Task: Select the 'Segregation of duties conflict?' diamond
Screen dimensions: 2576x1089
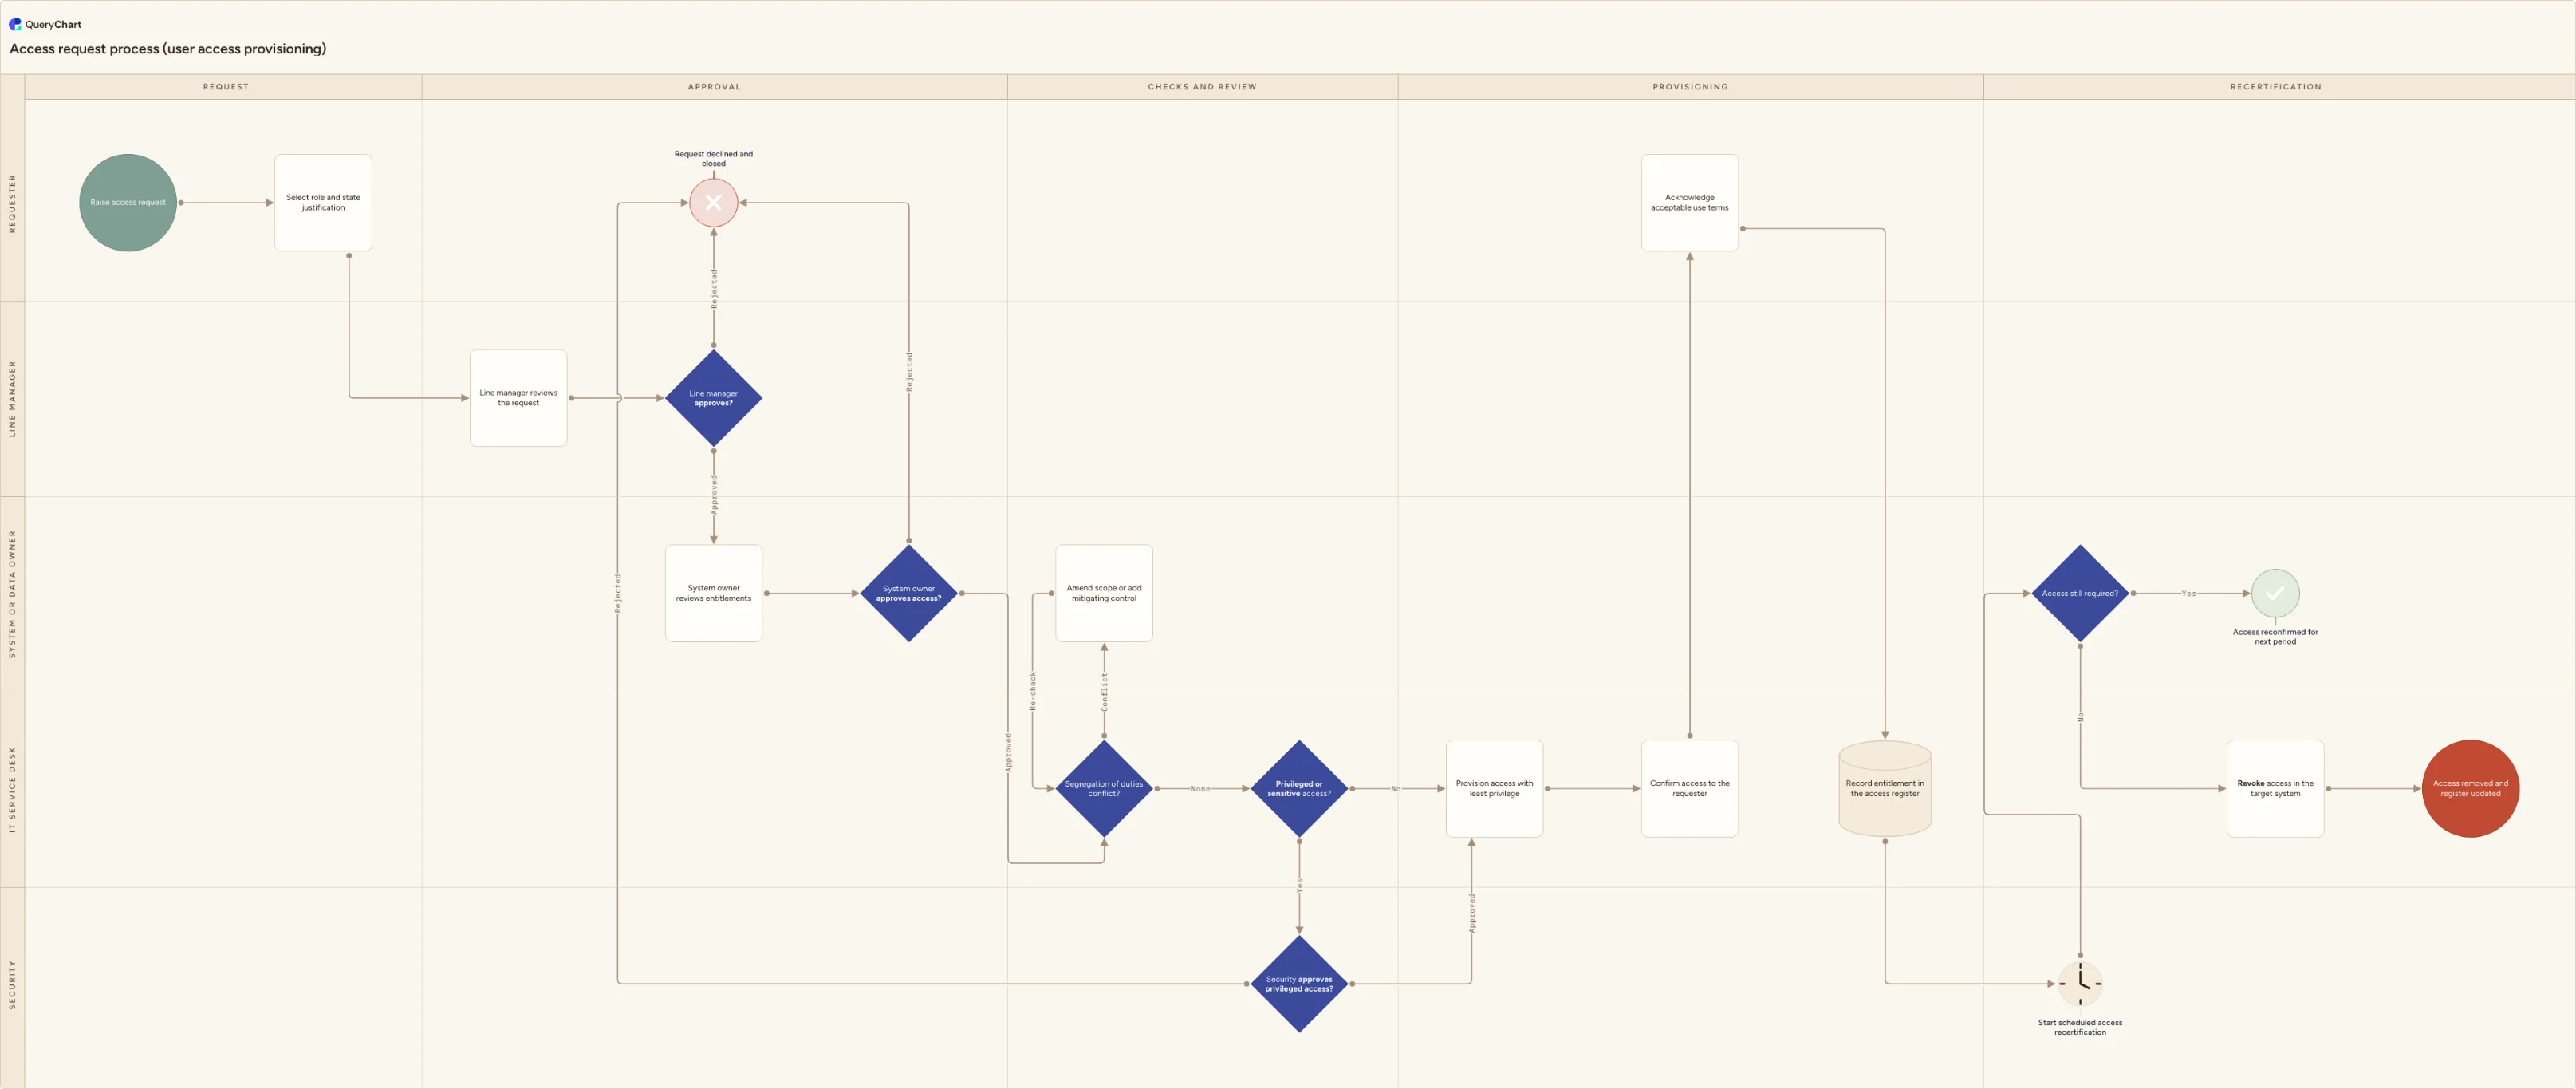Action: [x=1104, y=789]
